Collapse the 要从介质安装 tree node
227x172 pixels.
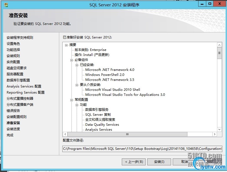coord(77,85)
